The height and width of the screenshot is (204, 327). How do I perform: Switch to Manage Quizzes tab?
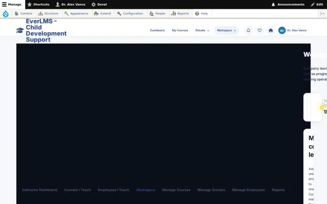coord(211,190)
